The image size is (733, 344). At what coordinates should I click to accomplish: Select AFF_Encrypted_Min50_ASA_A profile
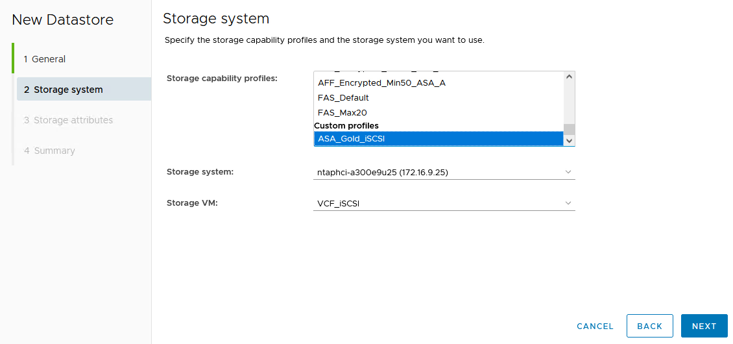click(x=381, y=83)
